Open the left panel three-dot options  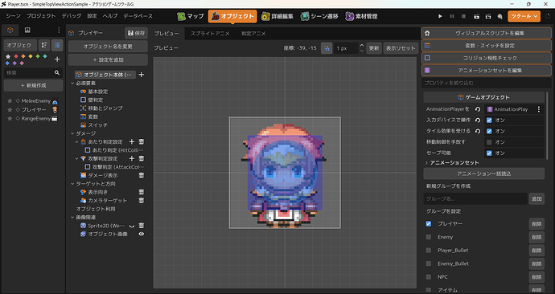59,30
